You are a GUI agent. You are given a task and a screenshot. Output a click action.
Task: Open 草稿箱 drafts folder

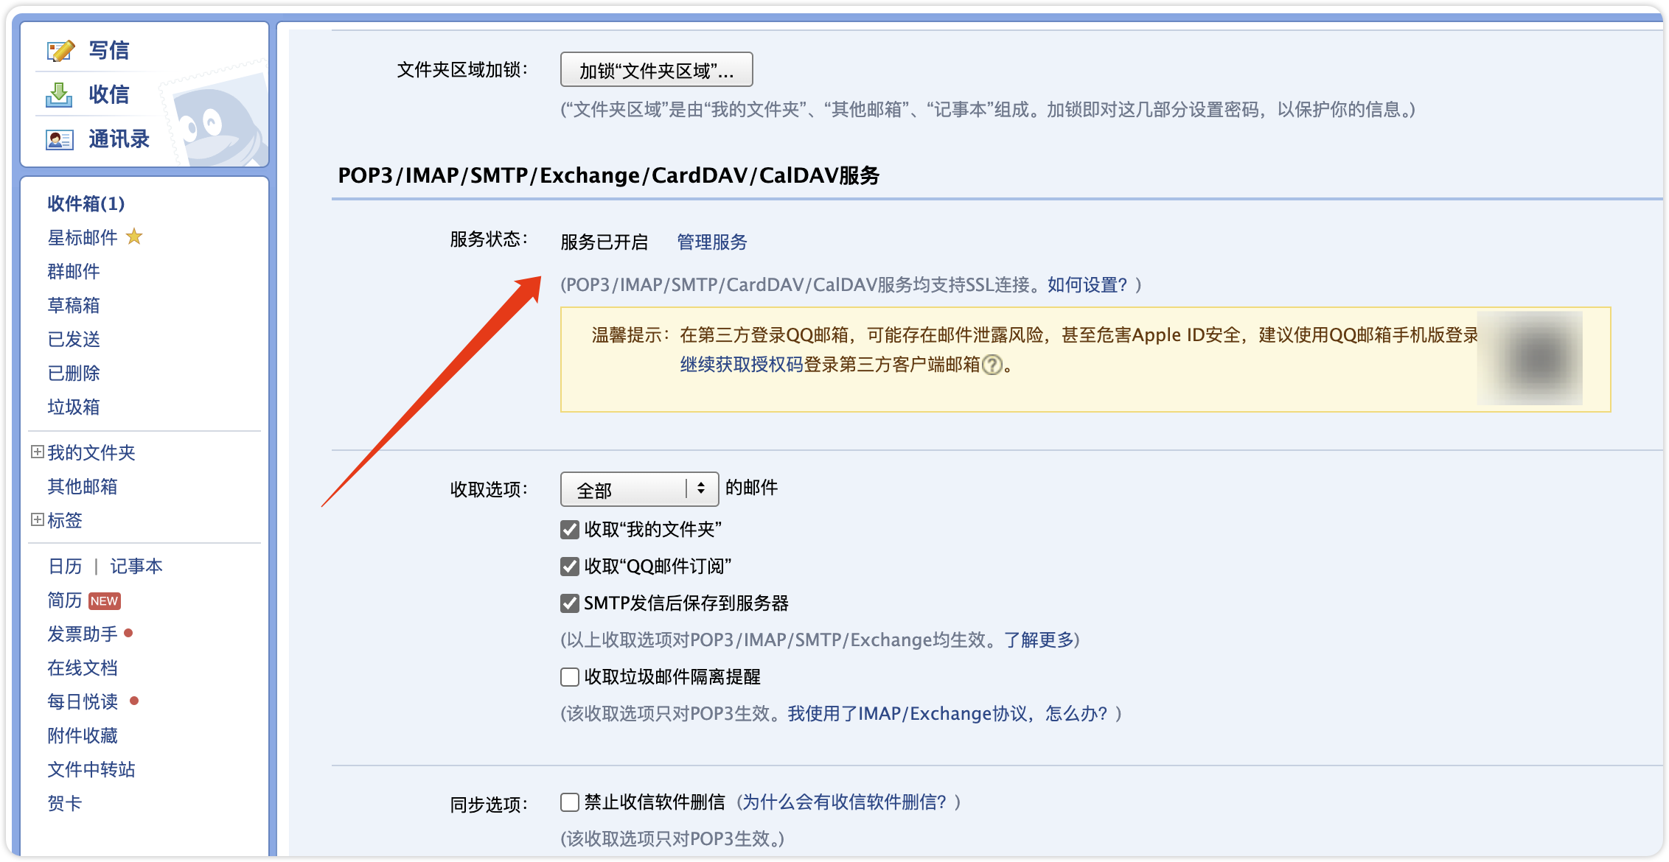click(x=73, y=305)
